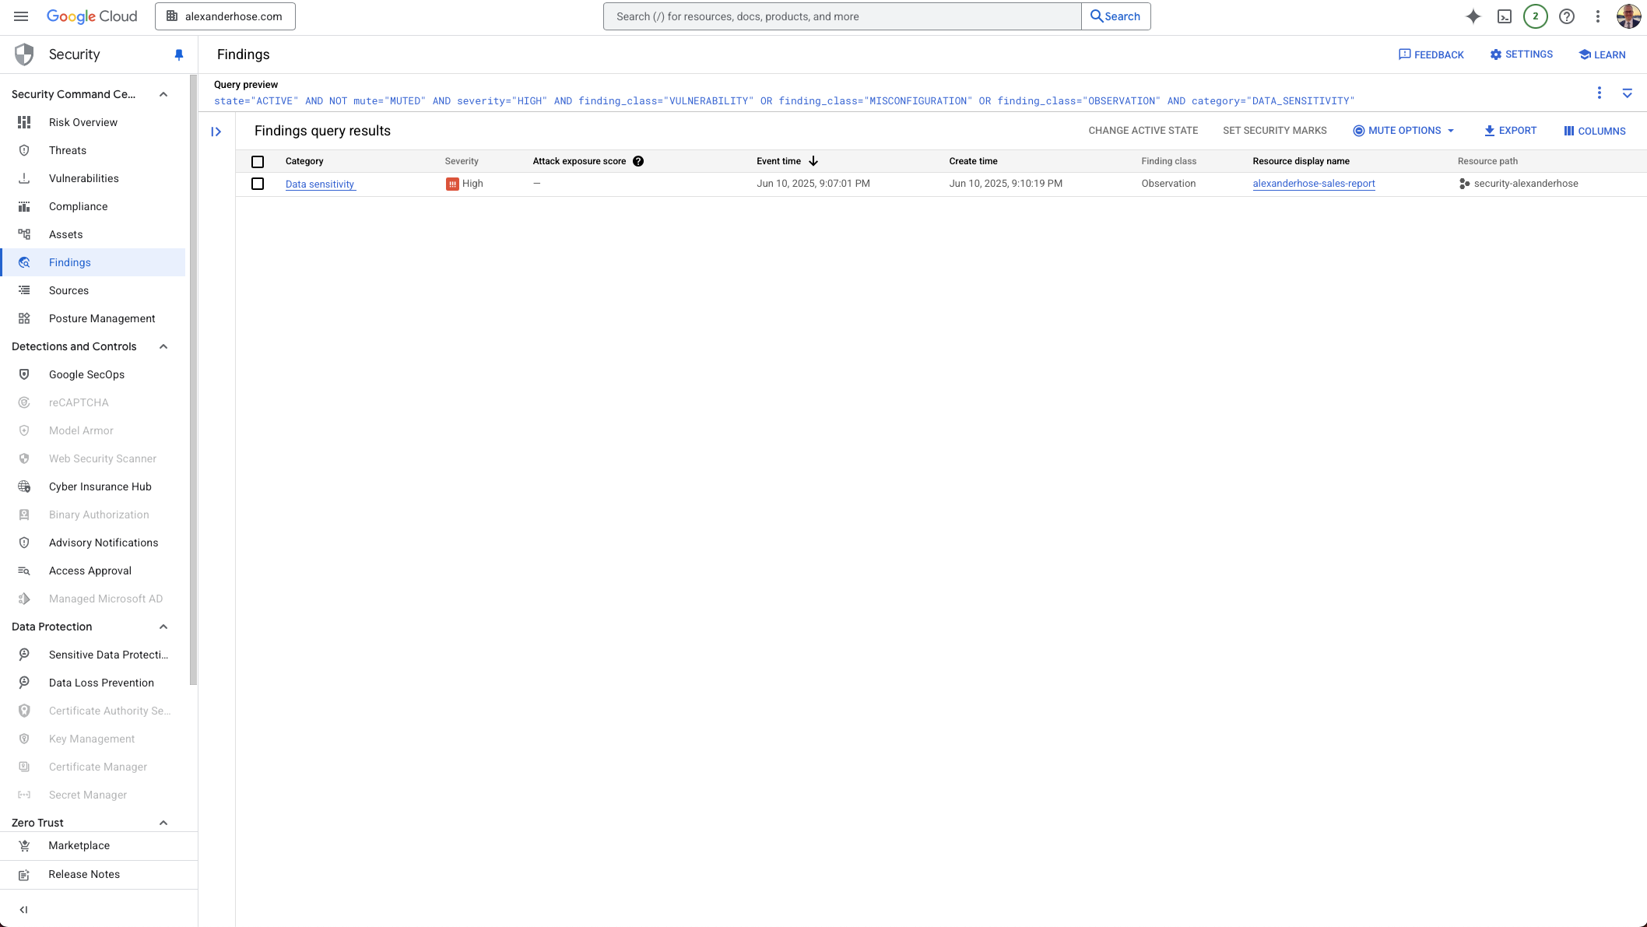Open Key Management menu item

(93, 739)
